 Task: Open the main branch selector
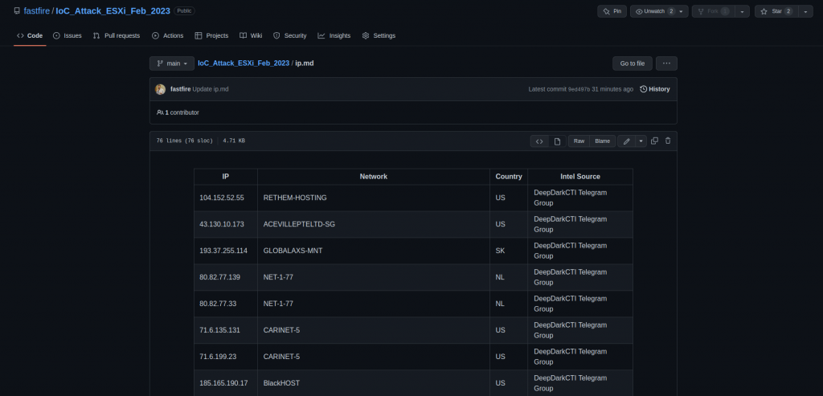tap(172, 63)
